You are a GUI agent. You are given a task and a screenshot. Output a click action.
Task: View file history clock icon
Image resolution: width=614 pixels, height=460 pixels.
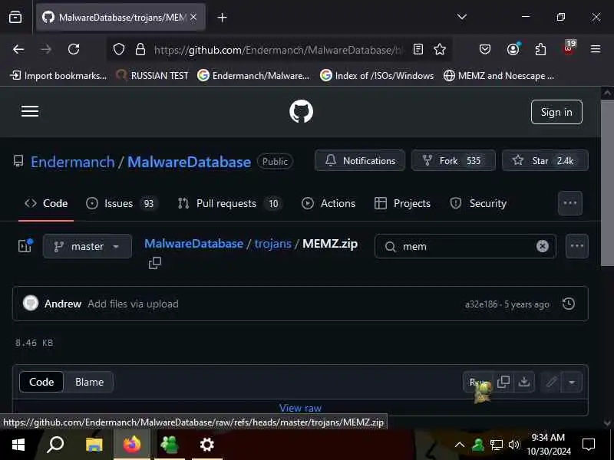pos(569,304)
